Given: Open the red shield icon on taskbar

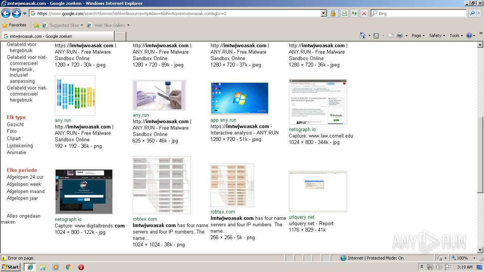Looking at the screenshot, I should tap(81, 267).
